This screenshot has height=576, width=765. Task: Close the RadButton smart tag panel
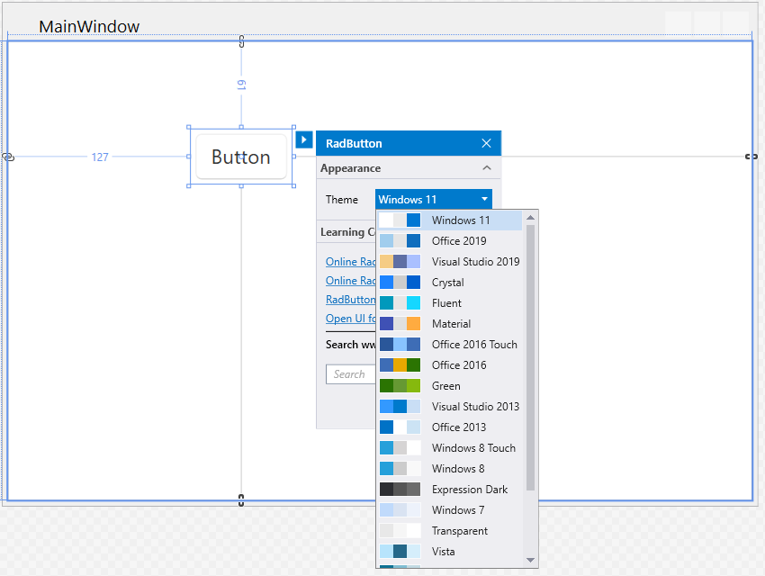point(486,143)
